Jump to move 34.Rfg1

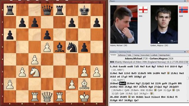pos(128,100)
